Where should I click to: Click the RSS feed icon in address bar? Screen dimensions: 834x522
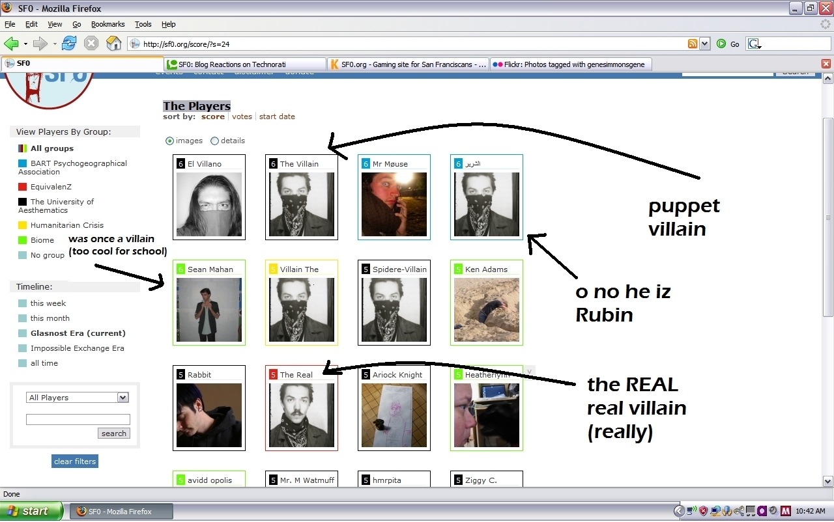693,44
